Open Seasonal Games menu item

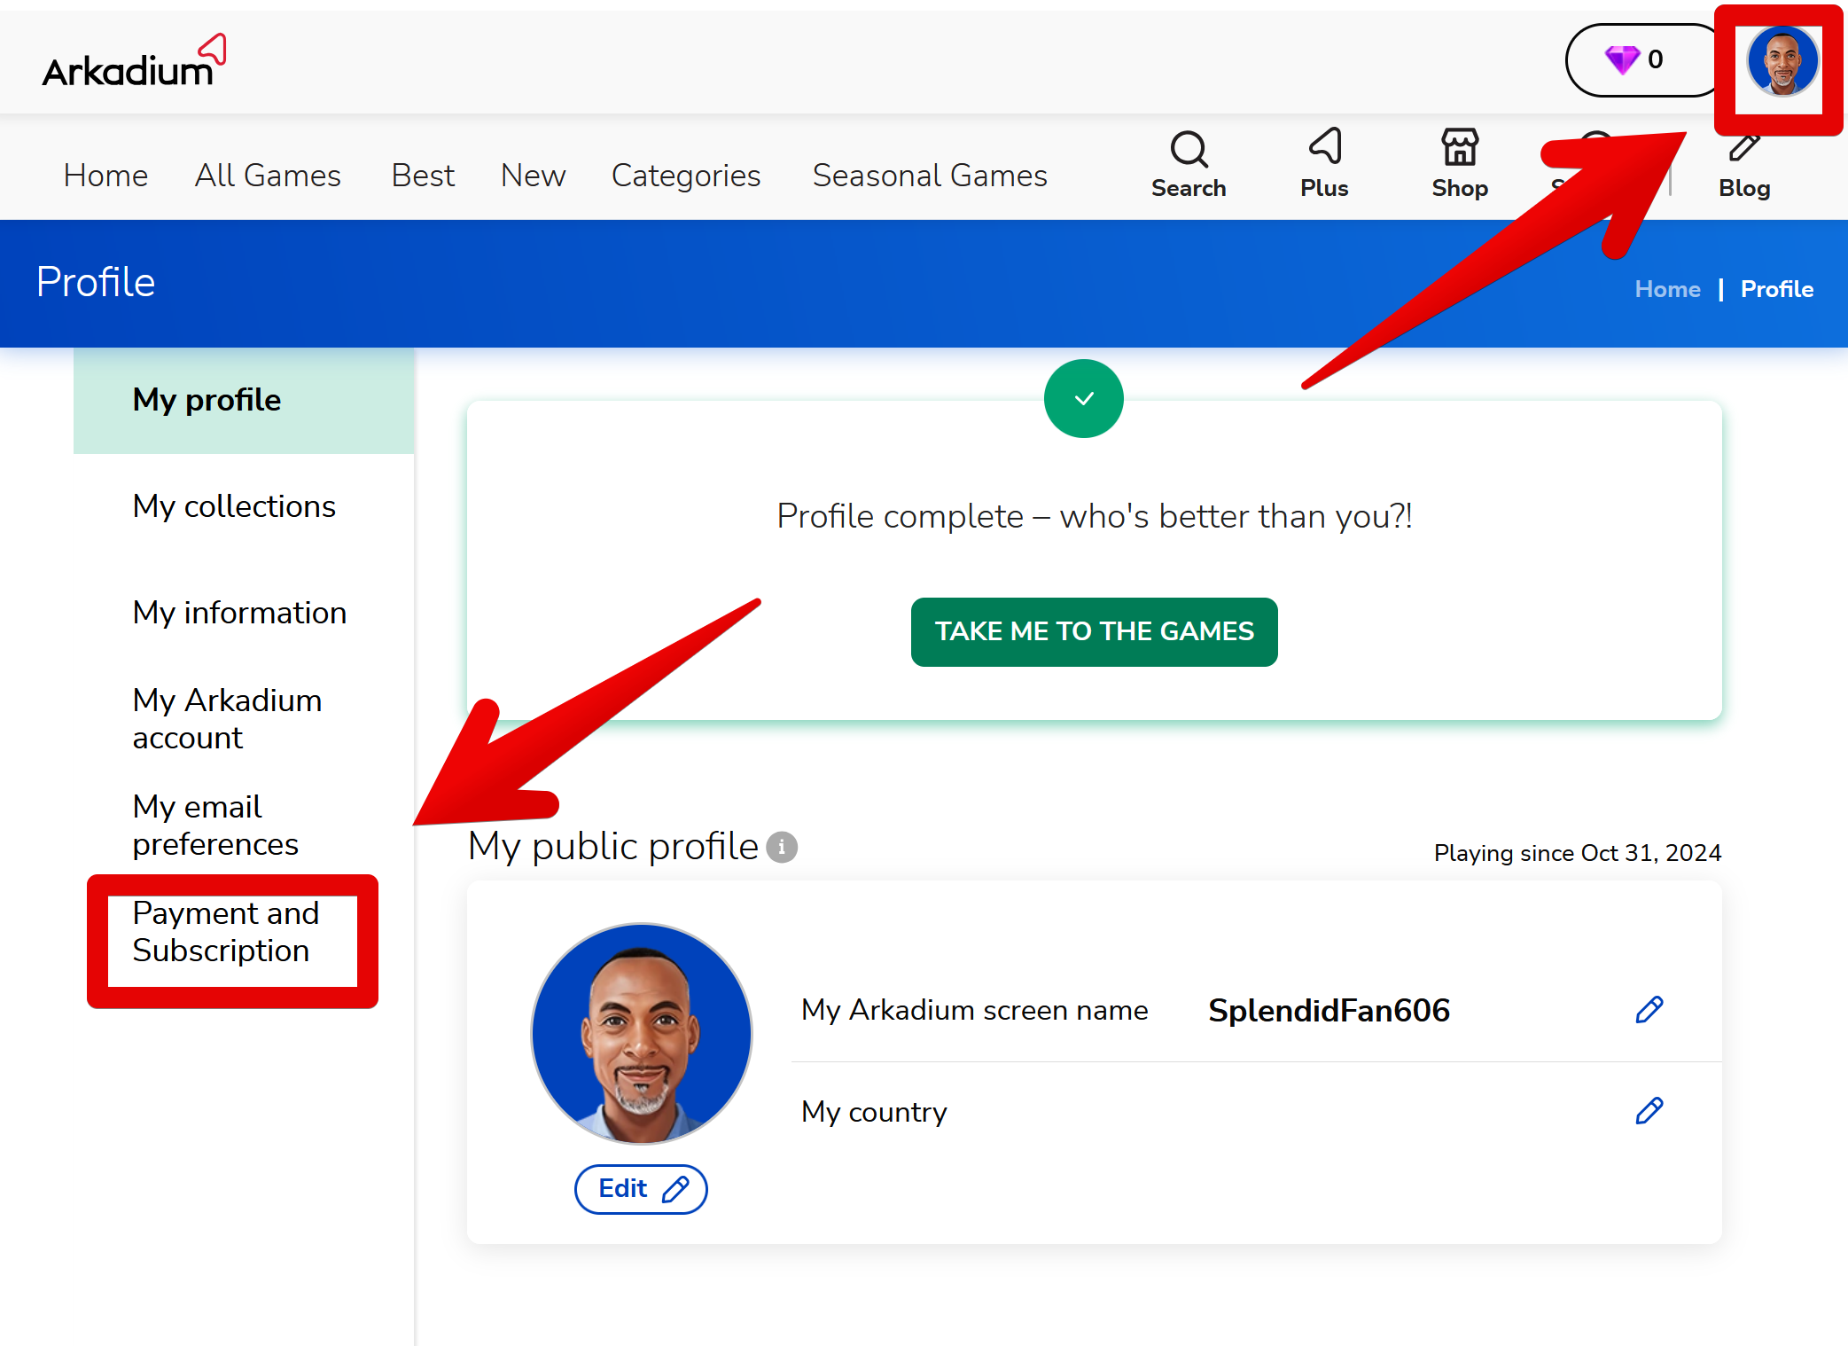coord(930,176)
